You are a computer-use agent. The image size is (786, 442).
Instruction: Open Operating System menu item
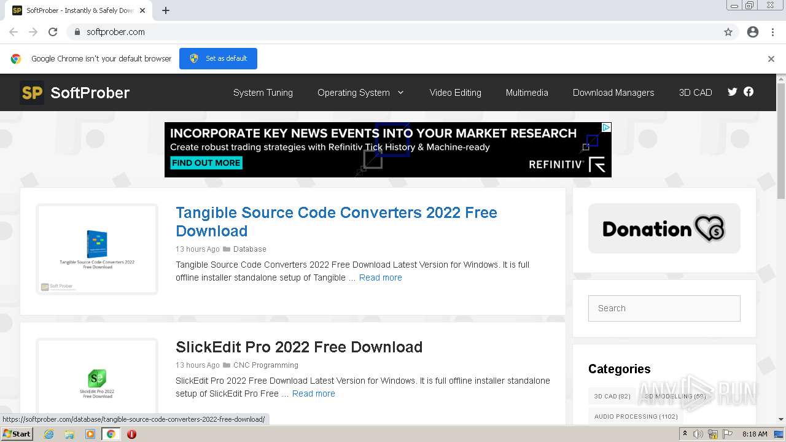tap(354, 93)
